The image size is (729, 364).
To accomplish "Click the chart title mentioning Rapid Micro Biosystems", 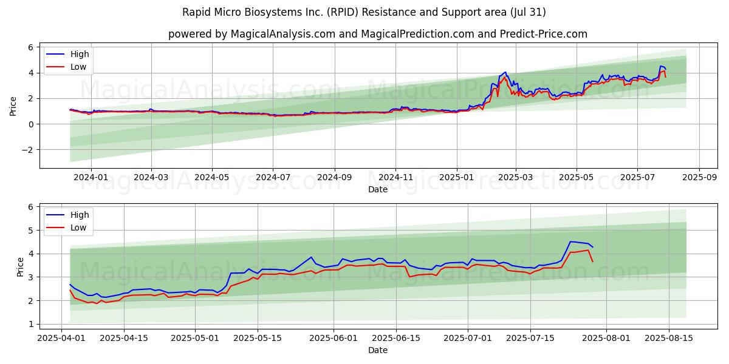I will 364,12.
